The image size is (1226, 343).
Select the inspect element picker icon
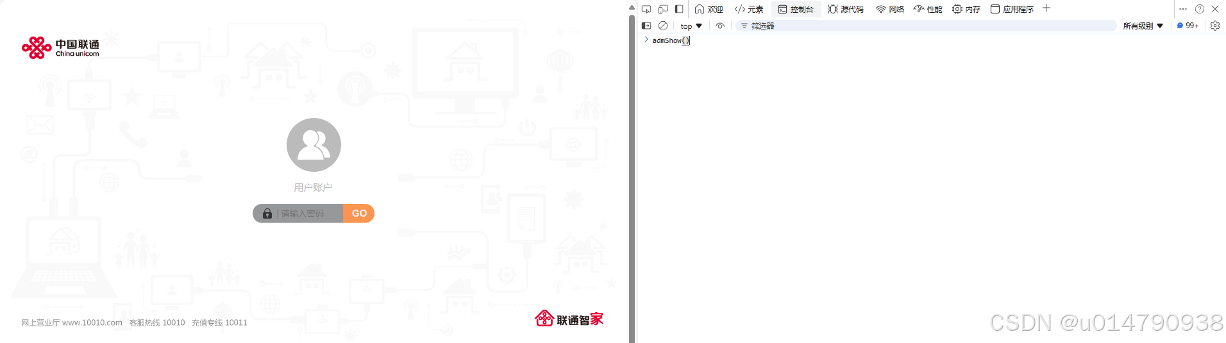[x=646, y=9]
